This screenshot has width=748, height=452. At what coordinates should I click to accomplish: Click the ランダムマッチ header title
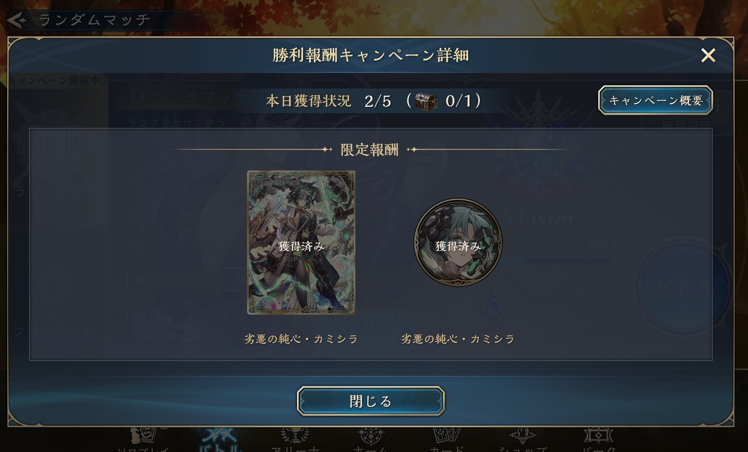pyautogui.click(x=95, y=20)
